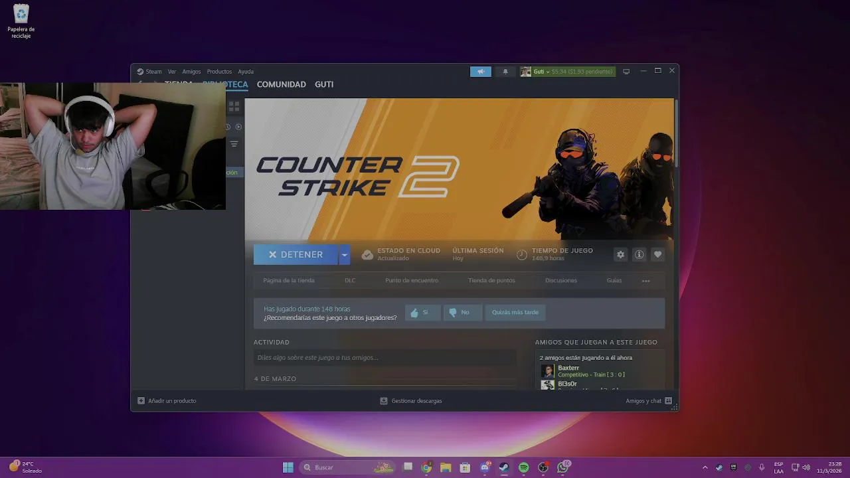Switch Steam to Big Picture mode

[626, 72]
